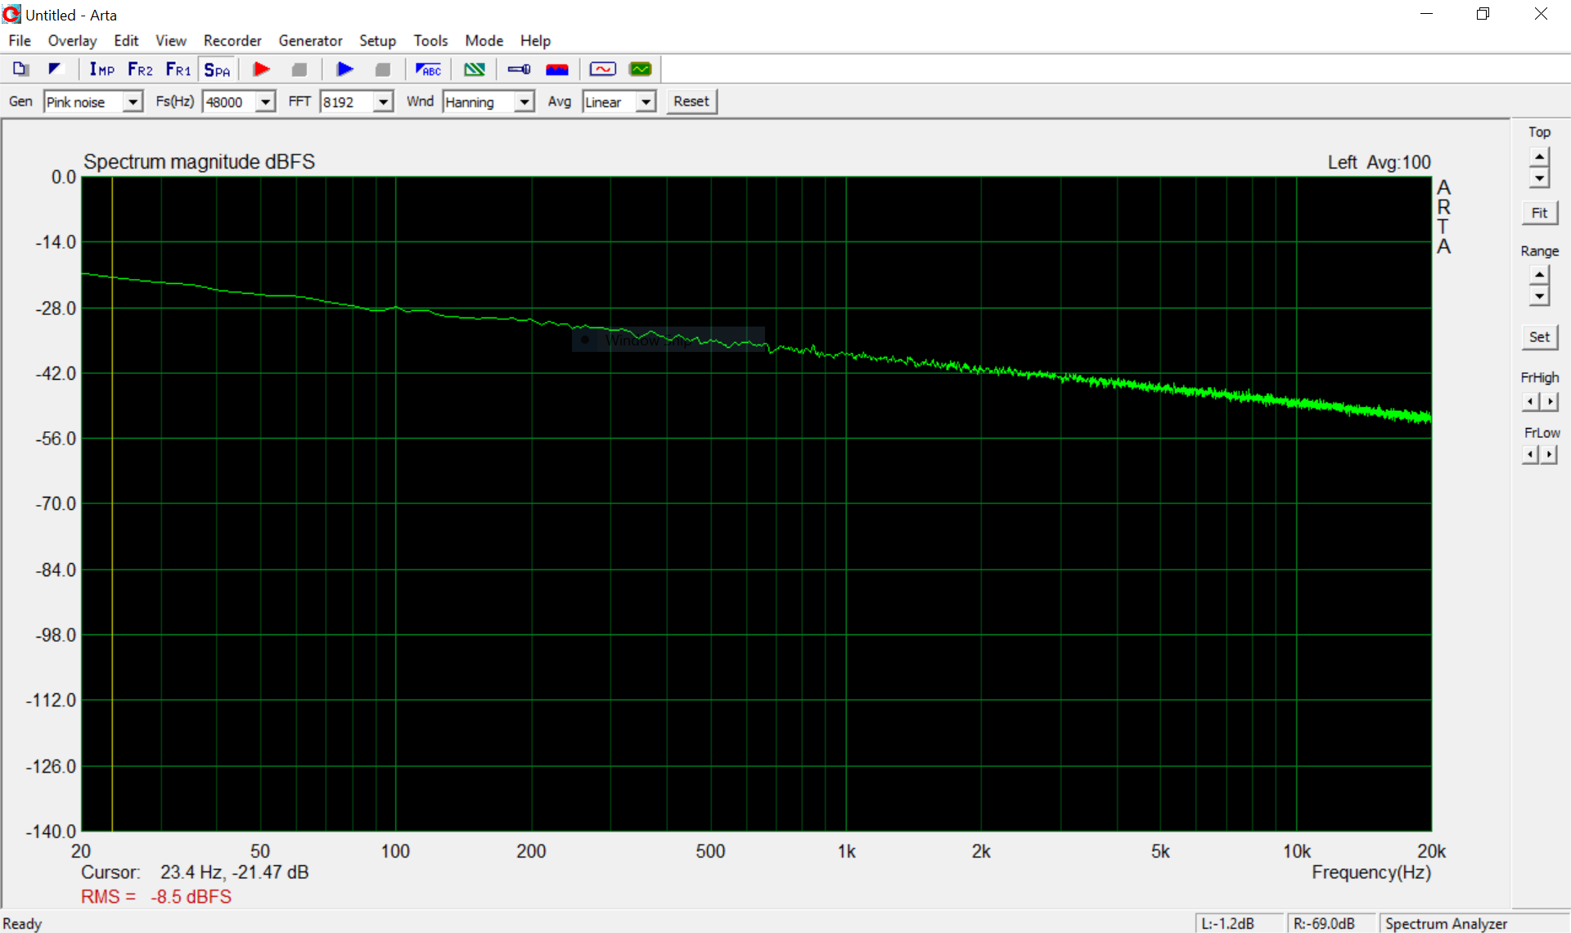The width and height of the screenshot is (1571, 933).
Task: Click the FrHigh right arrow
Action: [x=1550, y=401]
